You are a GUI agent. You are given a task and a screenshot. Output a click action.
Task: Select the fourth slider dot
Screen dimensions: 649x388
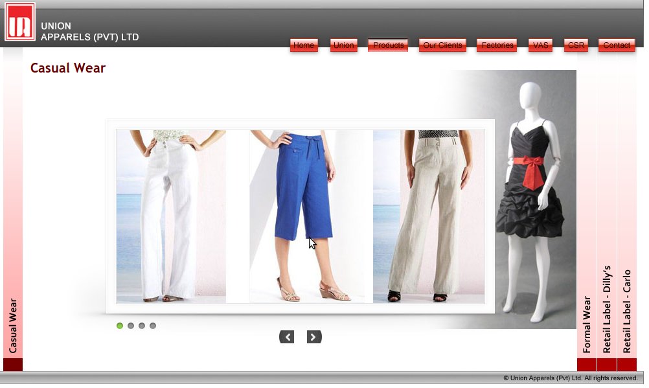click(153, 326)
